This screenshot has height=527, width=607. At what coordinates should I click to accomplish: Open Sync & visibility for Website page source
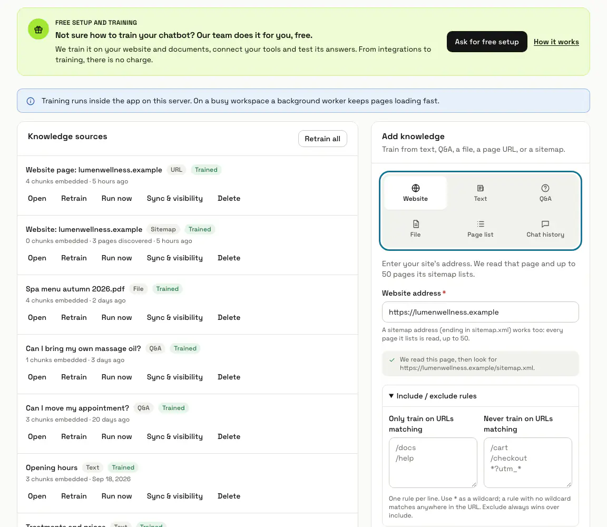click(x=174, y=198)
